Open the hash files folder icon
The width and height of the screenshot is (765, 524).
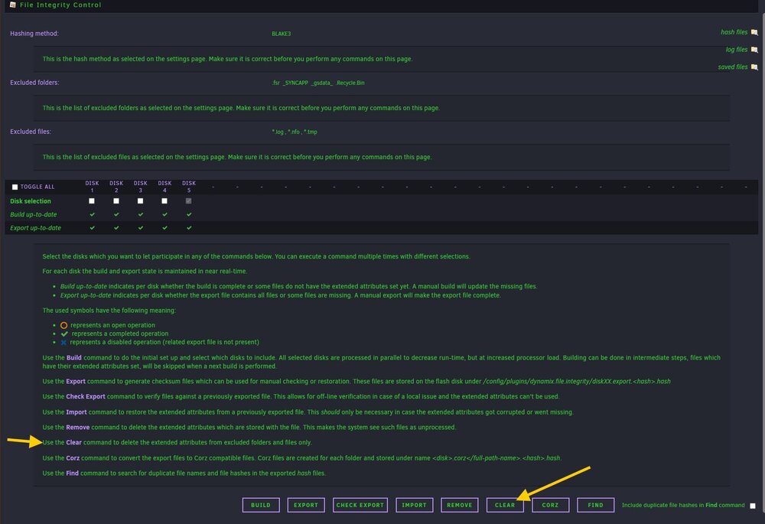click(754, 32)
